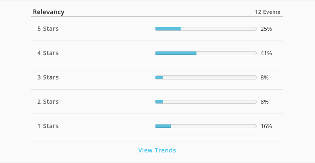Select the 4 Stars row label
This screenshot has height=163, width=315.
[48, 53]
